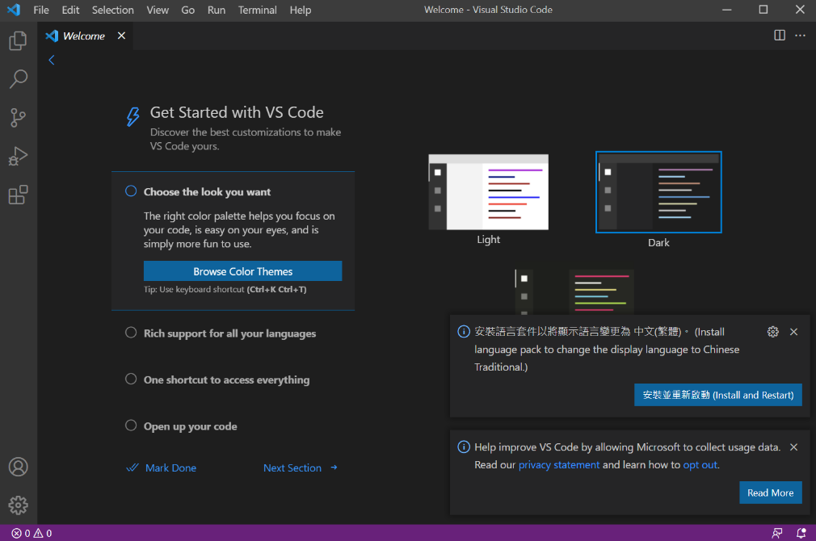The width and height of the screenshot is (816, 541).
Task: Show errors and warnings in status bar
Action: click(x=32, y=533)
